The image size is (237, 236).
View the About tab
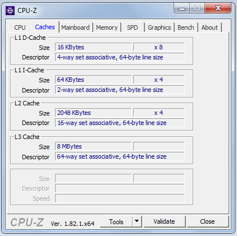pyautogui.click(x=209, y=27)
